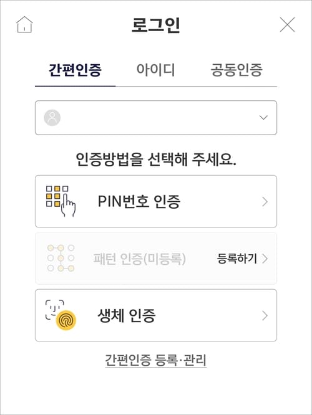Switch to 아이디 tab
The image size is (312, 415).
(155, 70)
